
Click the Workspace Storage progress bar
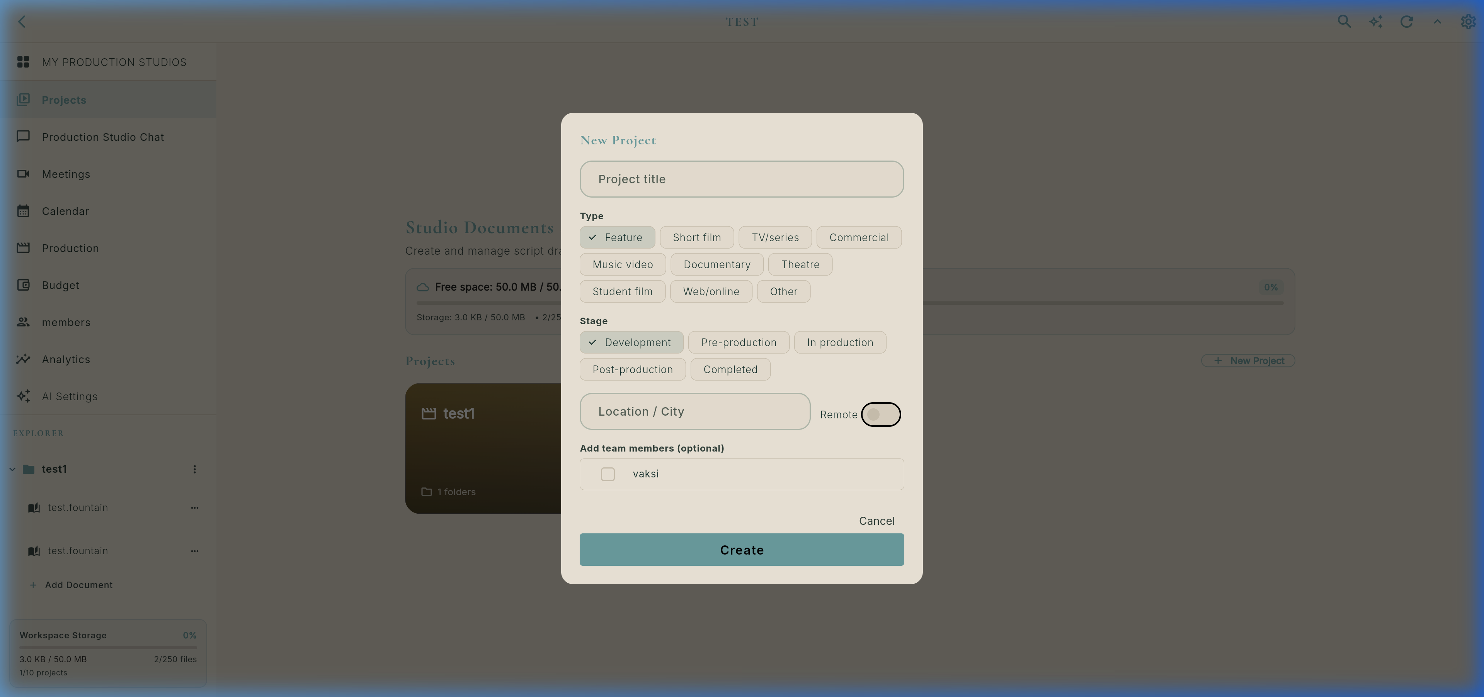tap(108, 648)
